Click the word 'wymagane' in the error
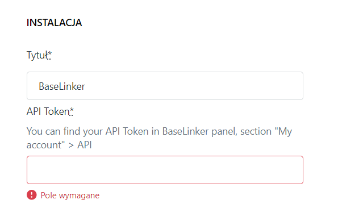Screen dimensions: 338x208 pyautogui.click(x=79, y=196)
